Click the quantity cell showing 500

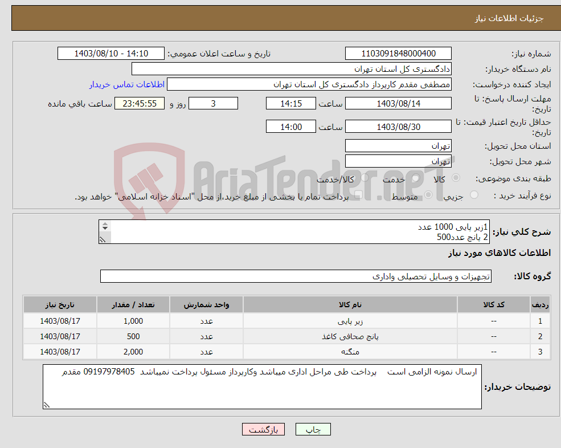pyautogui.click(x=133, y=336)
